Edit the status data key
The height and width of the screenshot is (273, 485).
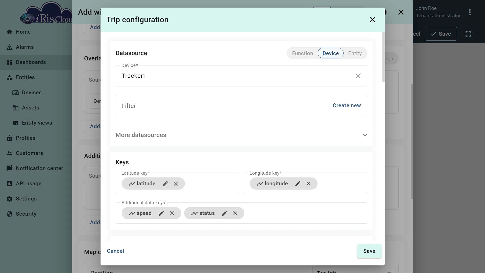(x=225, y=213)
